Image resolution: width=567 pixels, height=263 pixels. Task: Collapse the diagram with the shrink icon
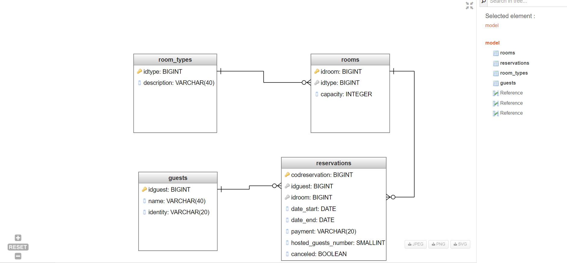coord(469,6)
